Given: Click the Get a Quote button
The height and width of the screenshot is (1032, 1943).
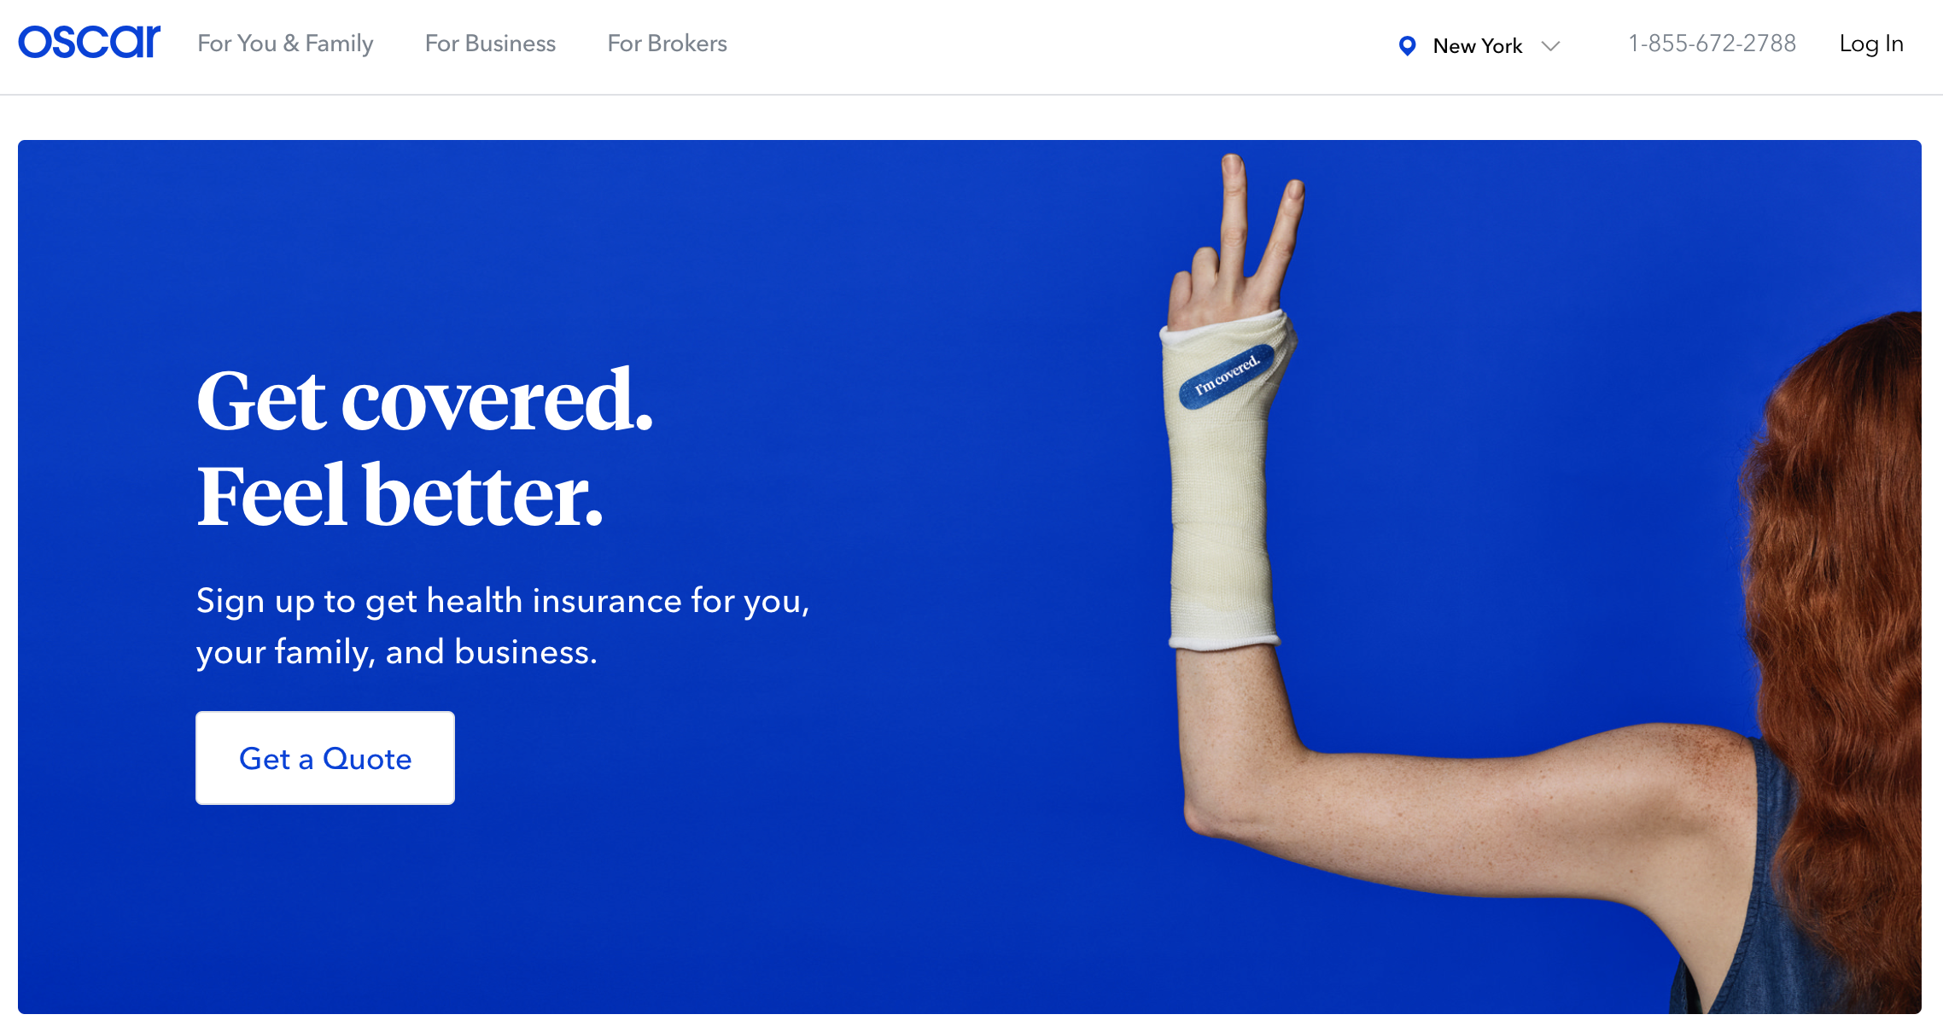Looking at the screenshot, I should (325, 758).
